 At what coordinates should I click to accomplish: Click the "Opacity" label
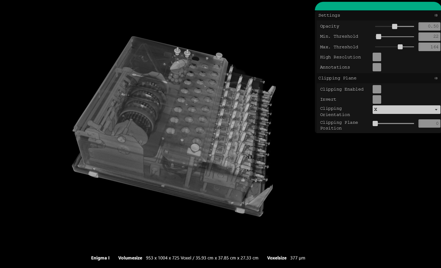tap(330, 27)
